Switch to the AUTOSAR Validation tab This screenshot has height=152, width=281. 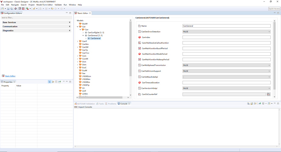(85, 104)
